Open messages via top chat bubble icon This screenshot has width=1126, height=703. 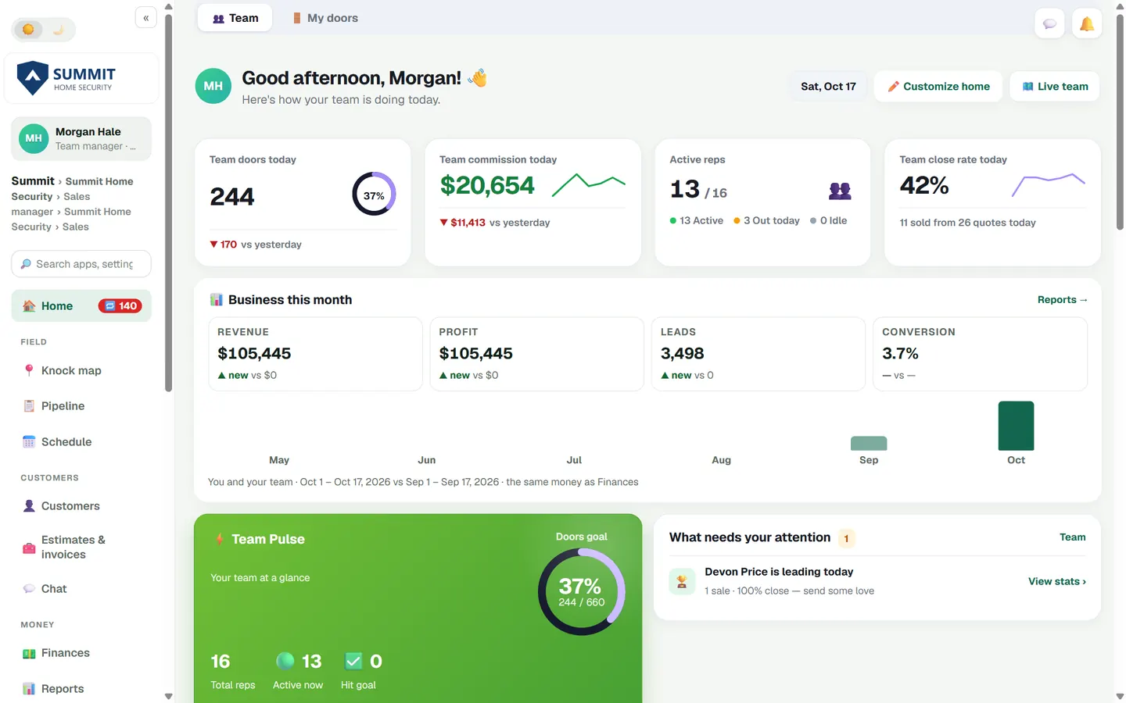[x=1049, y=24]
